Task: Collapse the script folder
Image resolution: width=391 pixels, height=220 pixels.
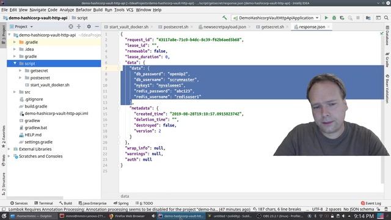Action: coord(15,64)
